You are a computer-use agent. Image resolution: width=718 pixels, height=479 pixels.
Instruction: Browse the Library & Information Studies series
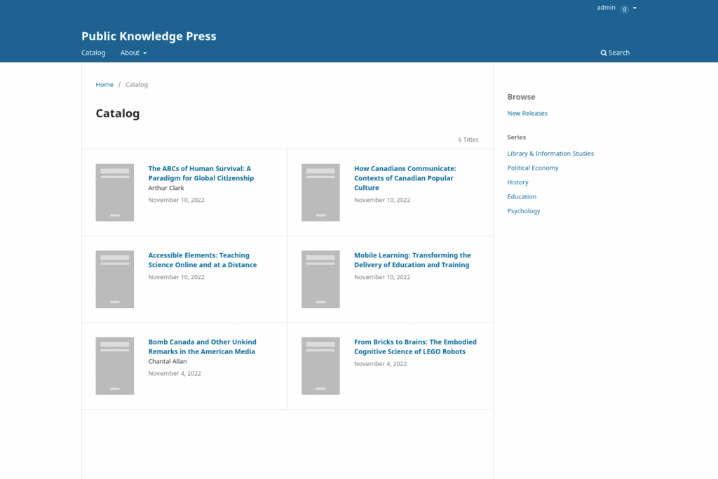click(550, 153)
